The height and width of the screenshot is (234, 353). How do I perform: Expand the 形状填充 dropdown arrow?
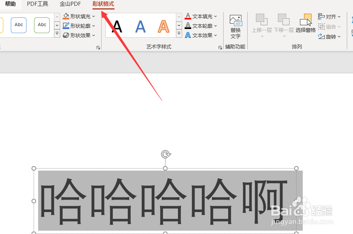pyautogui.click(x=94, y=17)
